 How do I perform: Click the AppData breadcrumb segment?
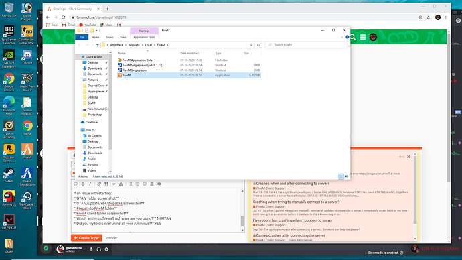coord(134,45)
